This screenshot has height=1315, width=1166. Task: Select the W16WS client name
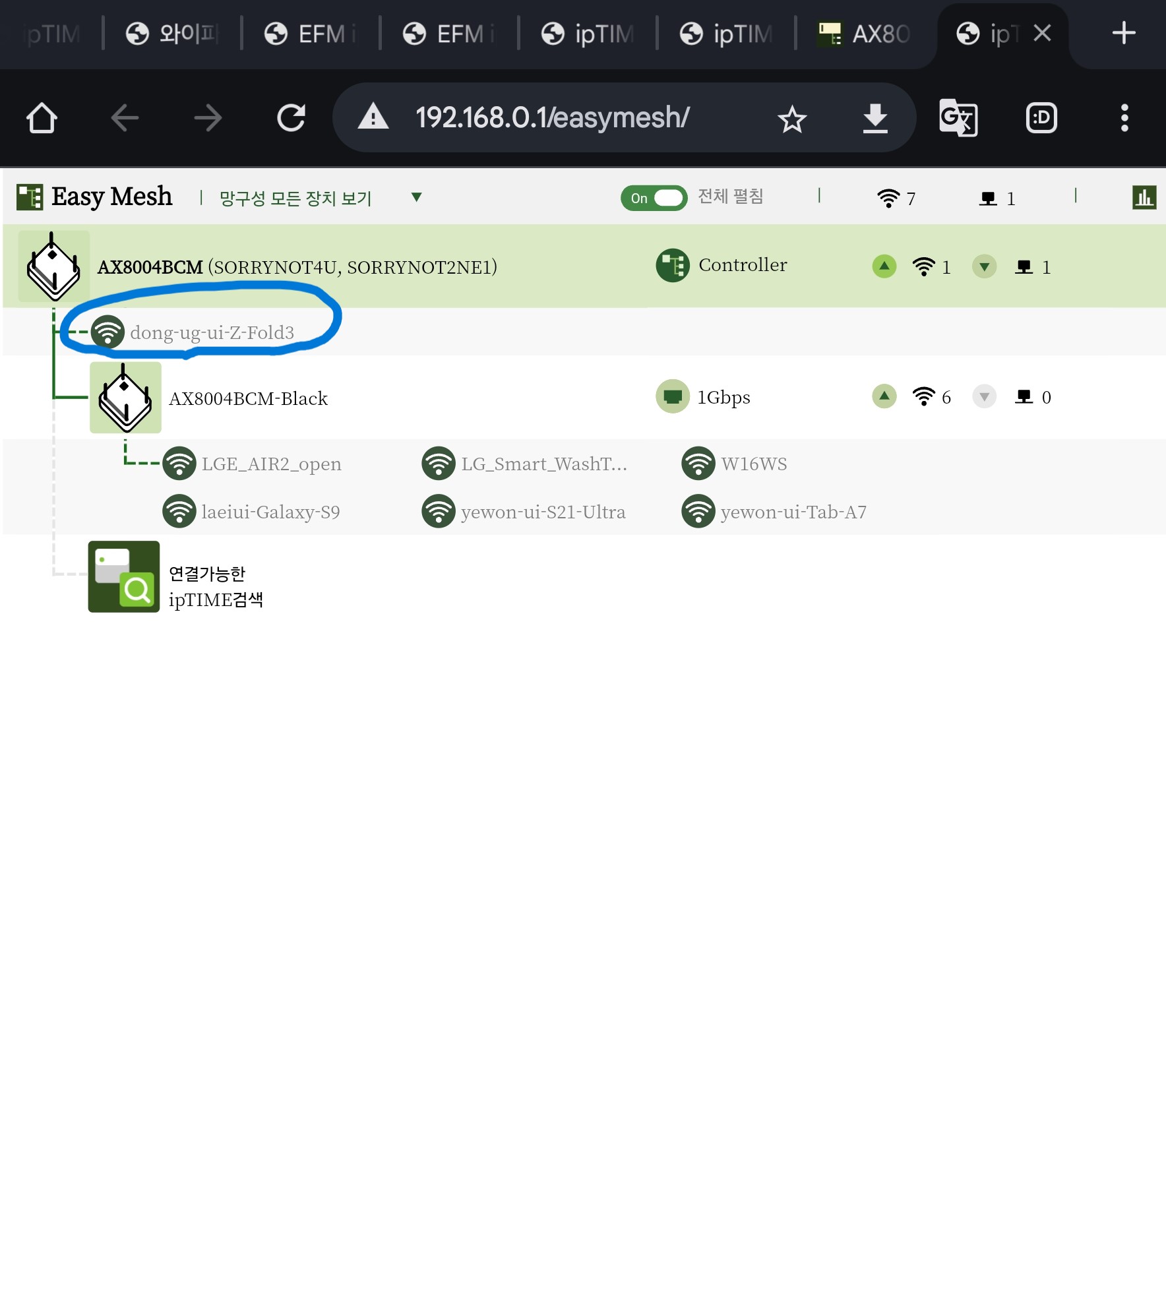coord(754,464)
